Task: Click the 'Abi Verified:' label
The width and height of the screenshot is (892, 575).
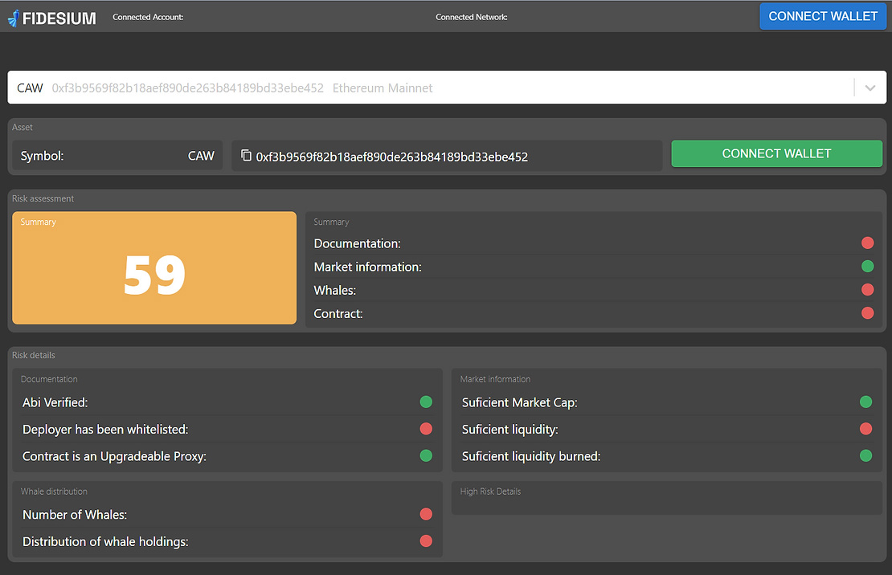Action: (x=55, y=402)
